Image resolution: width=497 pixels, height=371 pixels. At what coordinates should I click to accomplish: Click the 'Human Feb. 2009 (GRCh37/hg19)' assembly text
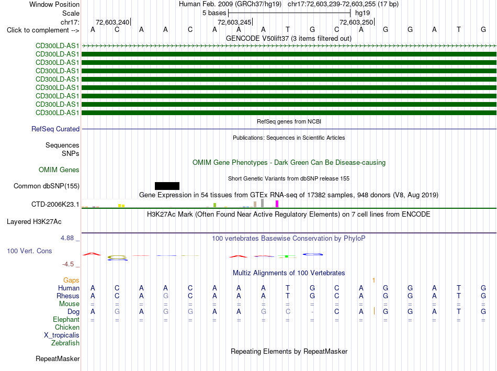230,4
